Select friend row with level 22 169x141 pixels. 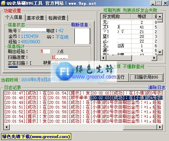[x=129, y=41]
